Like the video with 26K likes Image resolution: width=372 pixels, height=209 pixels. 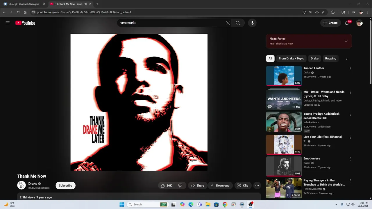(166, 185)
